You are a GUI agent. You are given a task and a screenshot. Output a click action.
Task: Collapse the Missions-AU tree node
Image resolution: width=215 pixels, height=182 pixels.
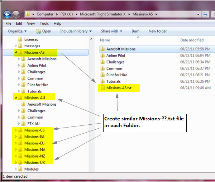click(16, 98)
